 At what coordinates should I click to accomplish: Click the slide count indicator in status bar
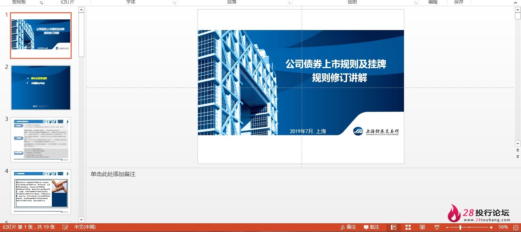(x=29, y=227)
